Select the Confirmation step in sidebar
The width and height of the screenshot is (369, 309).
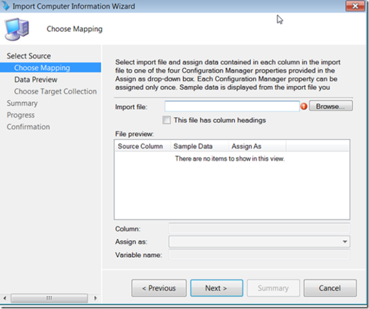point(28,127)
